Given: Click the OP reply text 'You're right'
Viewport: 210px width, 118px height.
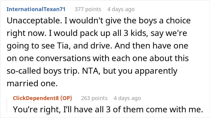Looking at the screenshot, I should [x=36, y=109].
